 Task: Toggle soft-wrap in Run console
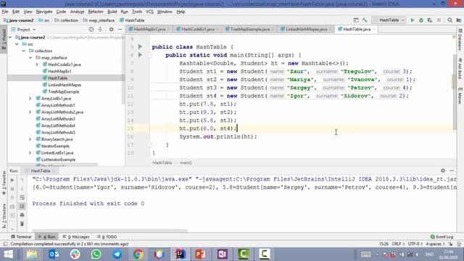pos(22,197)
